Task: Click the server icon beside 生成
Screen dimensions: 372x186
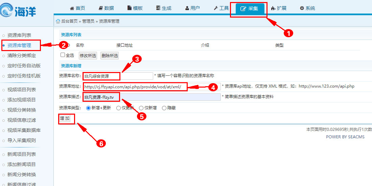Action: tap(158, 8)
